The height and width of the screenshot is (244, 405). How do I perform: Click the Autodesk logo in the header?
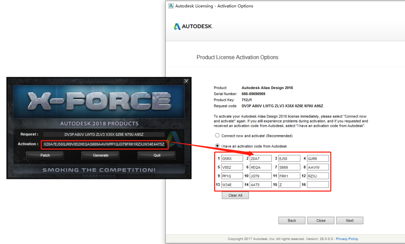(193, 26)
